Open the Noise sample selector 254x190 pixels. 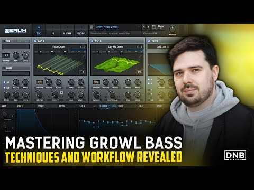click(x=16, y=73)
